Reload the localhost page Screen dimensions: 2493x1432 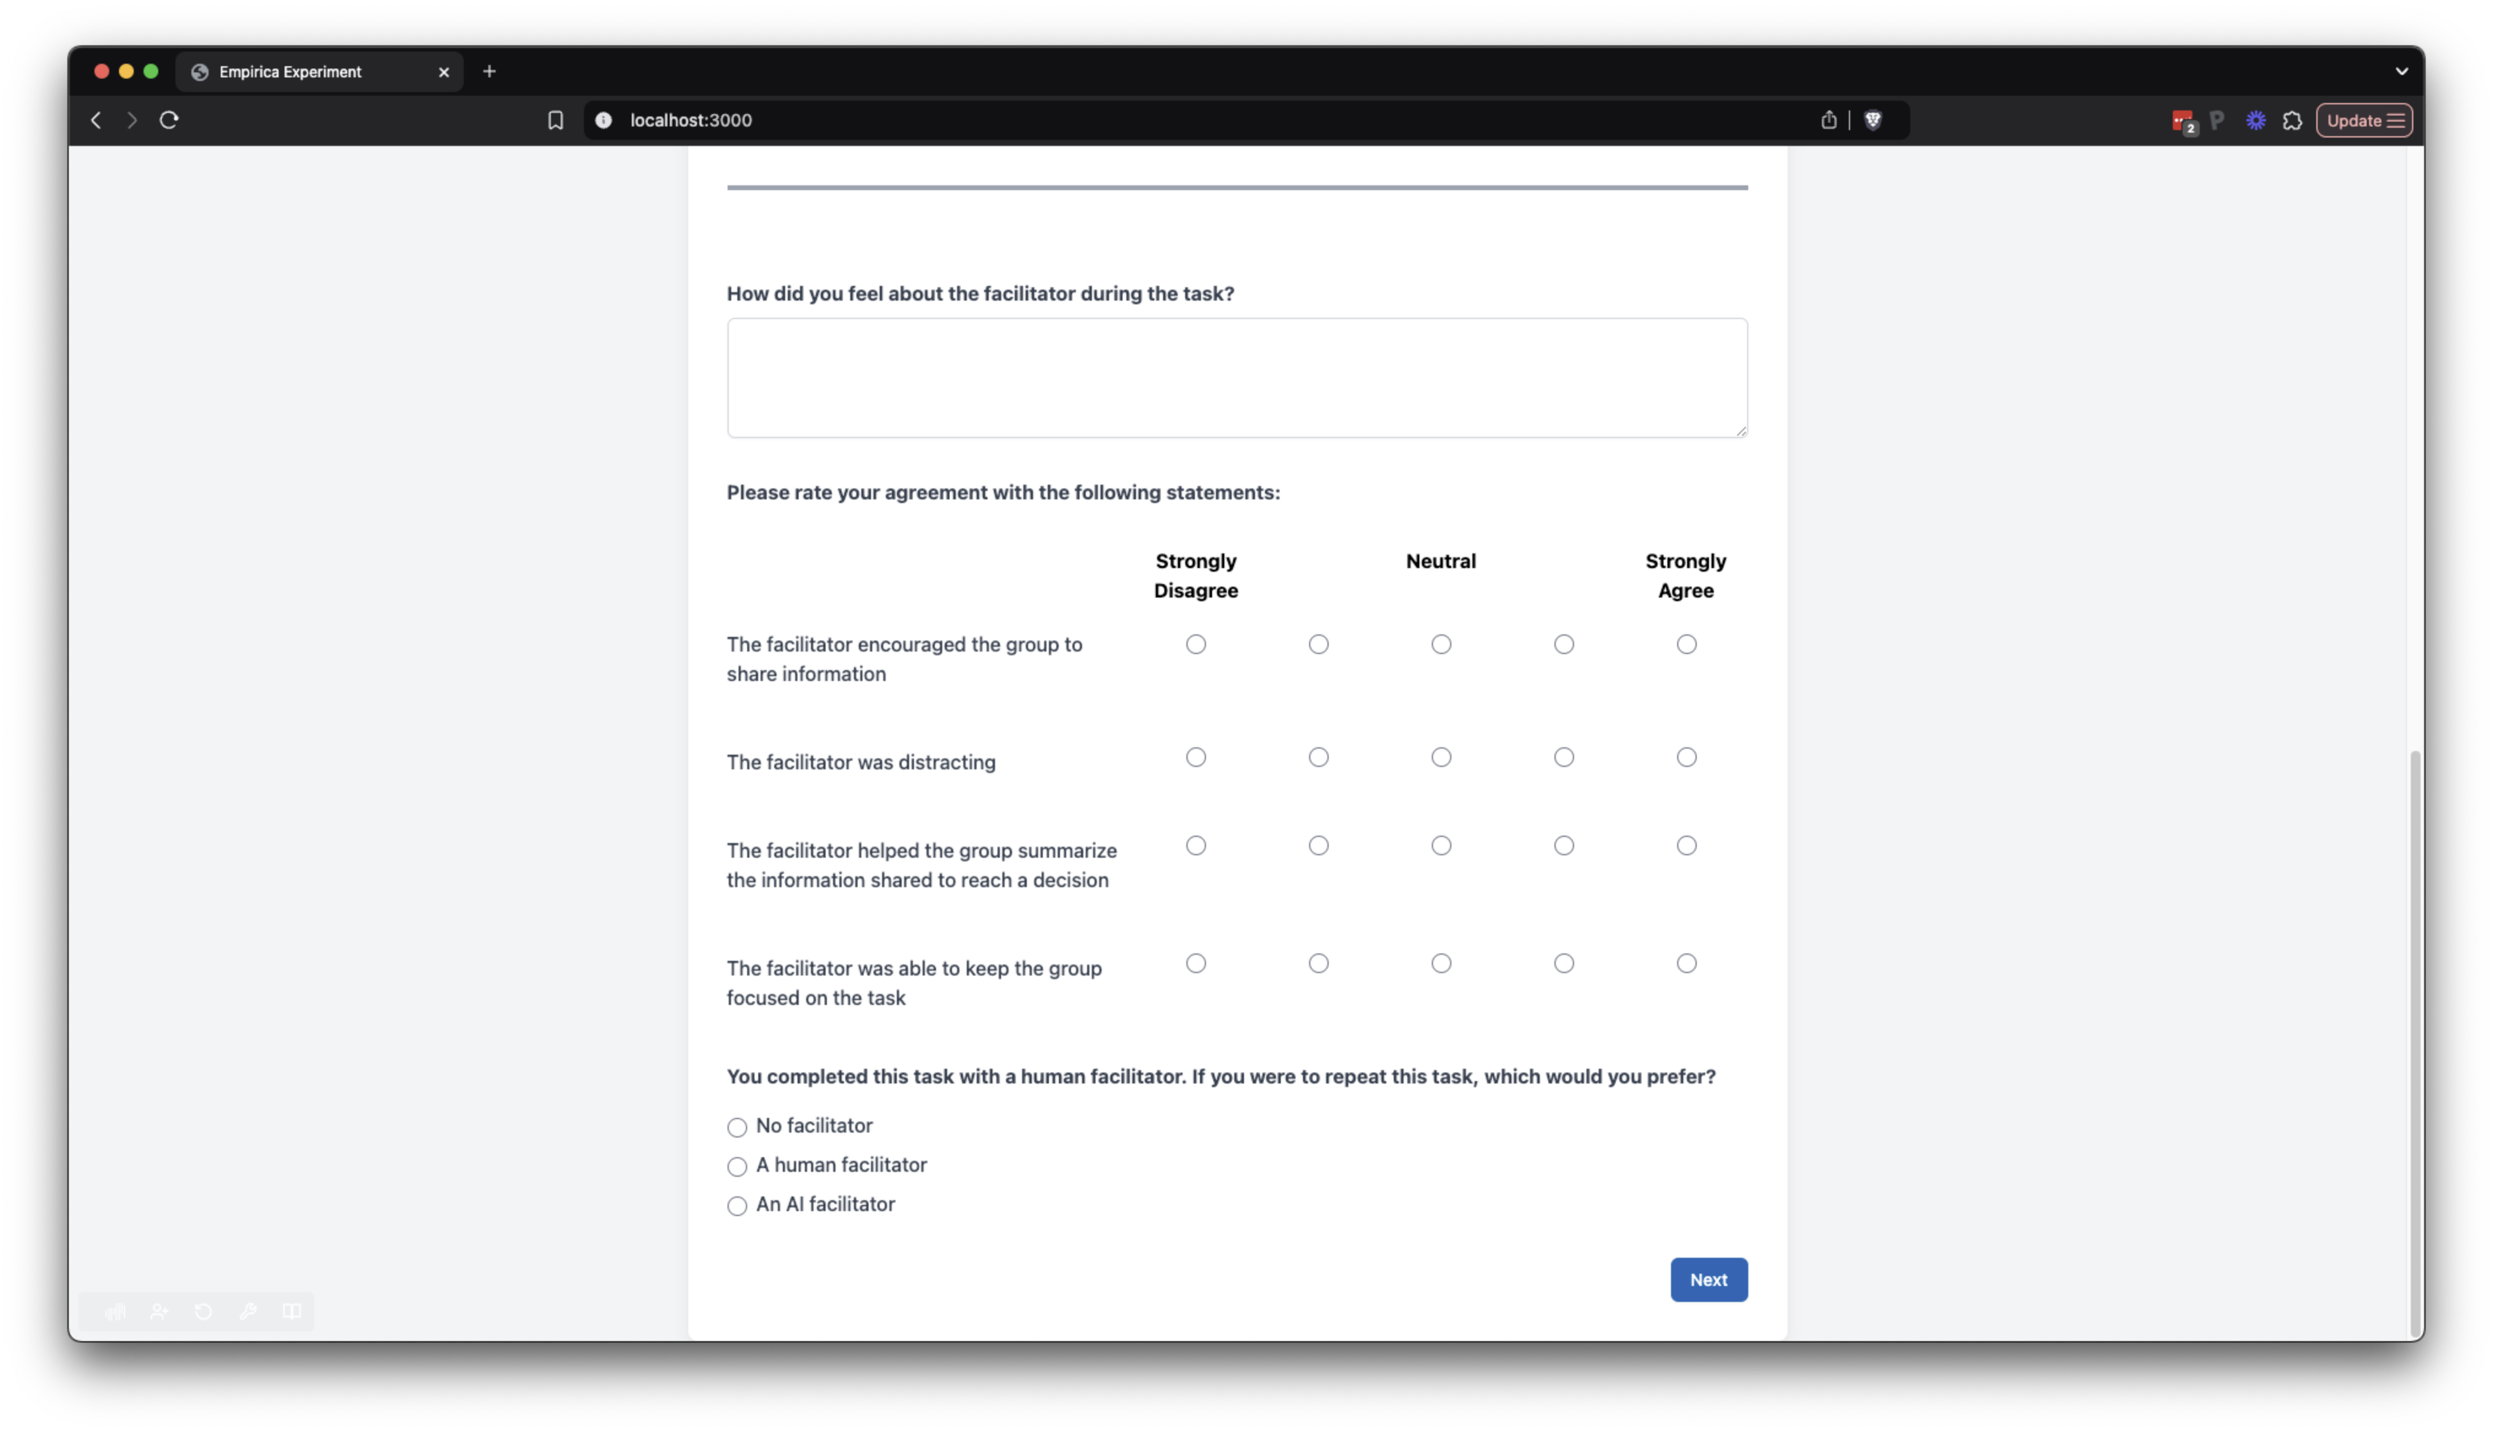(x=169, y=120)
